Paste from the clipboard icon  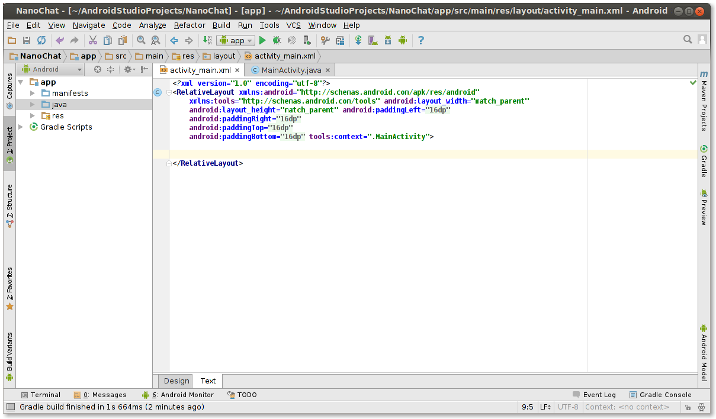pos(122,40)
